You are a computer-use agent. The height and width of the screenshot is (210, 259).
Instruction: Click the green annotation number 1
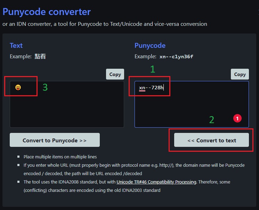coord(152,69)
